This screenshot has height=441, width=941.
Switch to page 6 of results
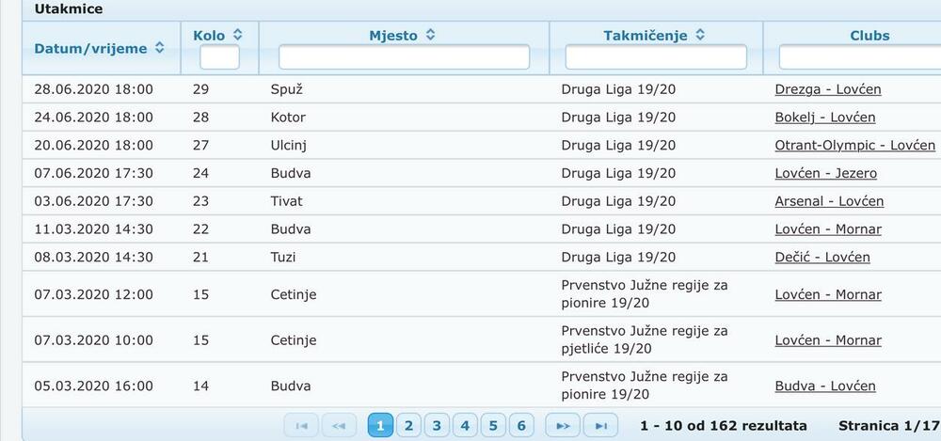tap(521, 426)
